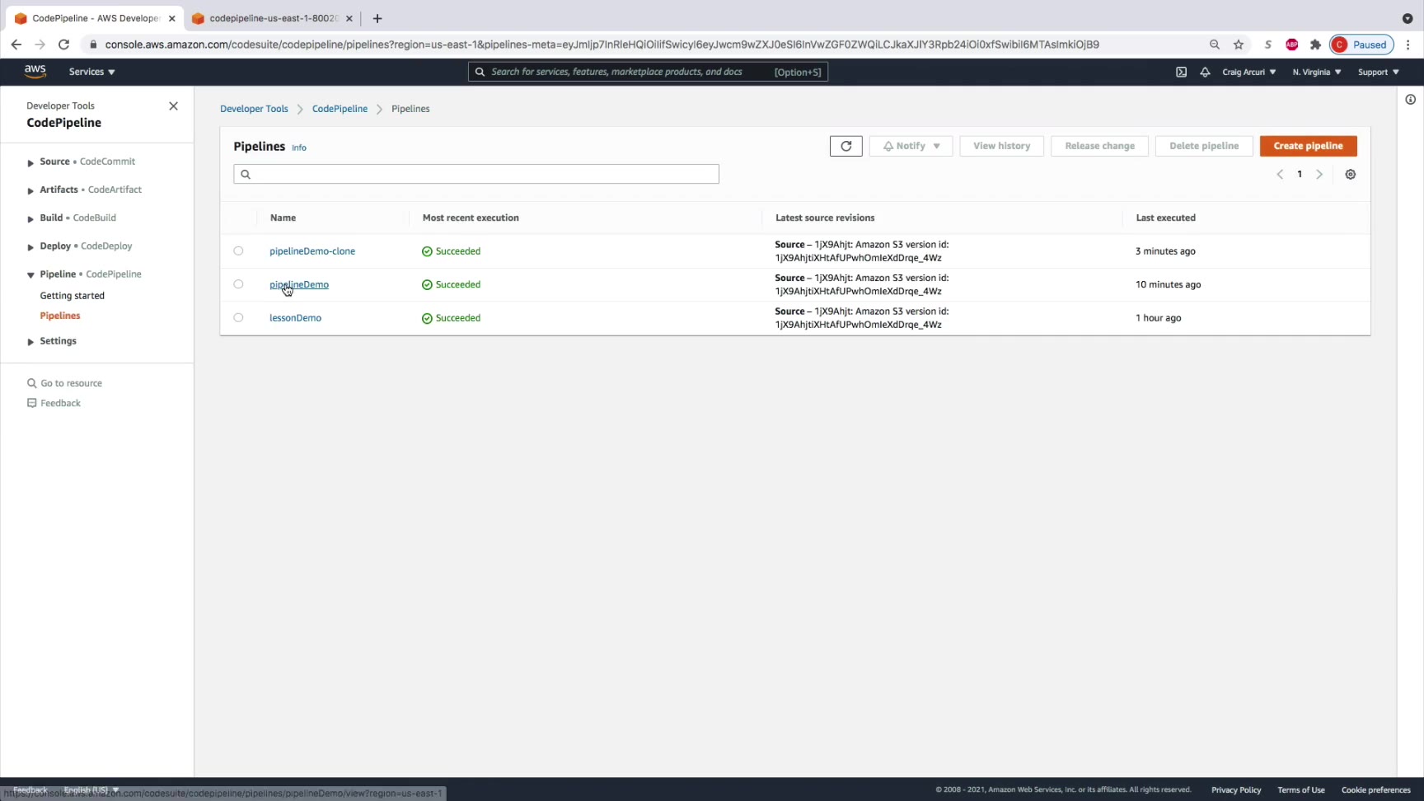Viewport: 1424px width, 801px height.
Task: Open the tab search dropdown arrow
Action: click(x=1408, y=18)
